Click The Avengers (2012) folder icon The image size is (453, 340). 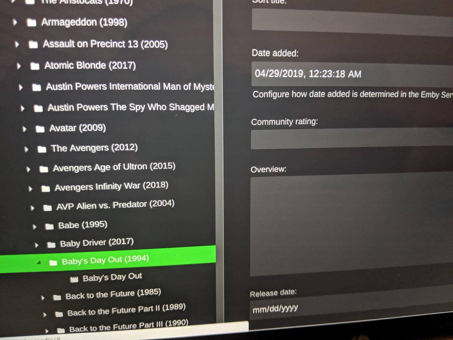click(x=42, y=150)
